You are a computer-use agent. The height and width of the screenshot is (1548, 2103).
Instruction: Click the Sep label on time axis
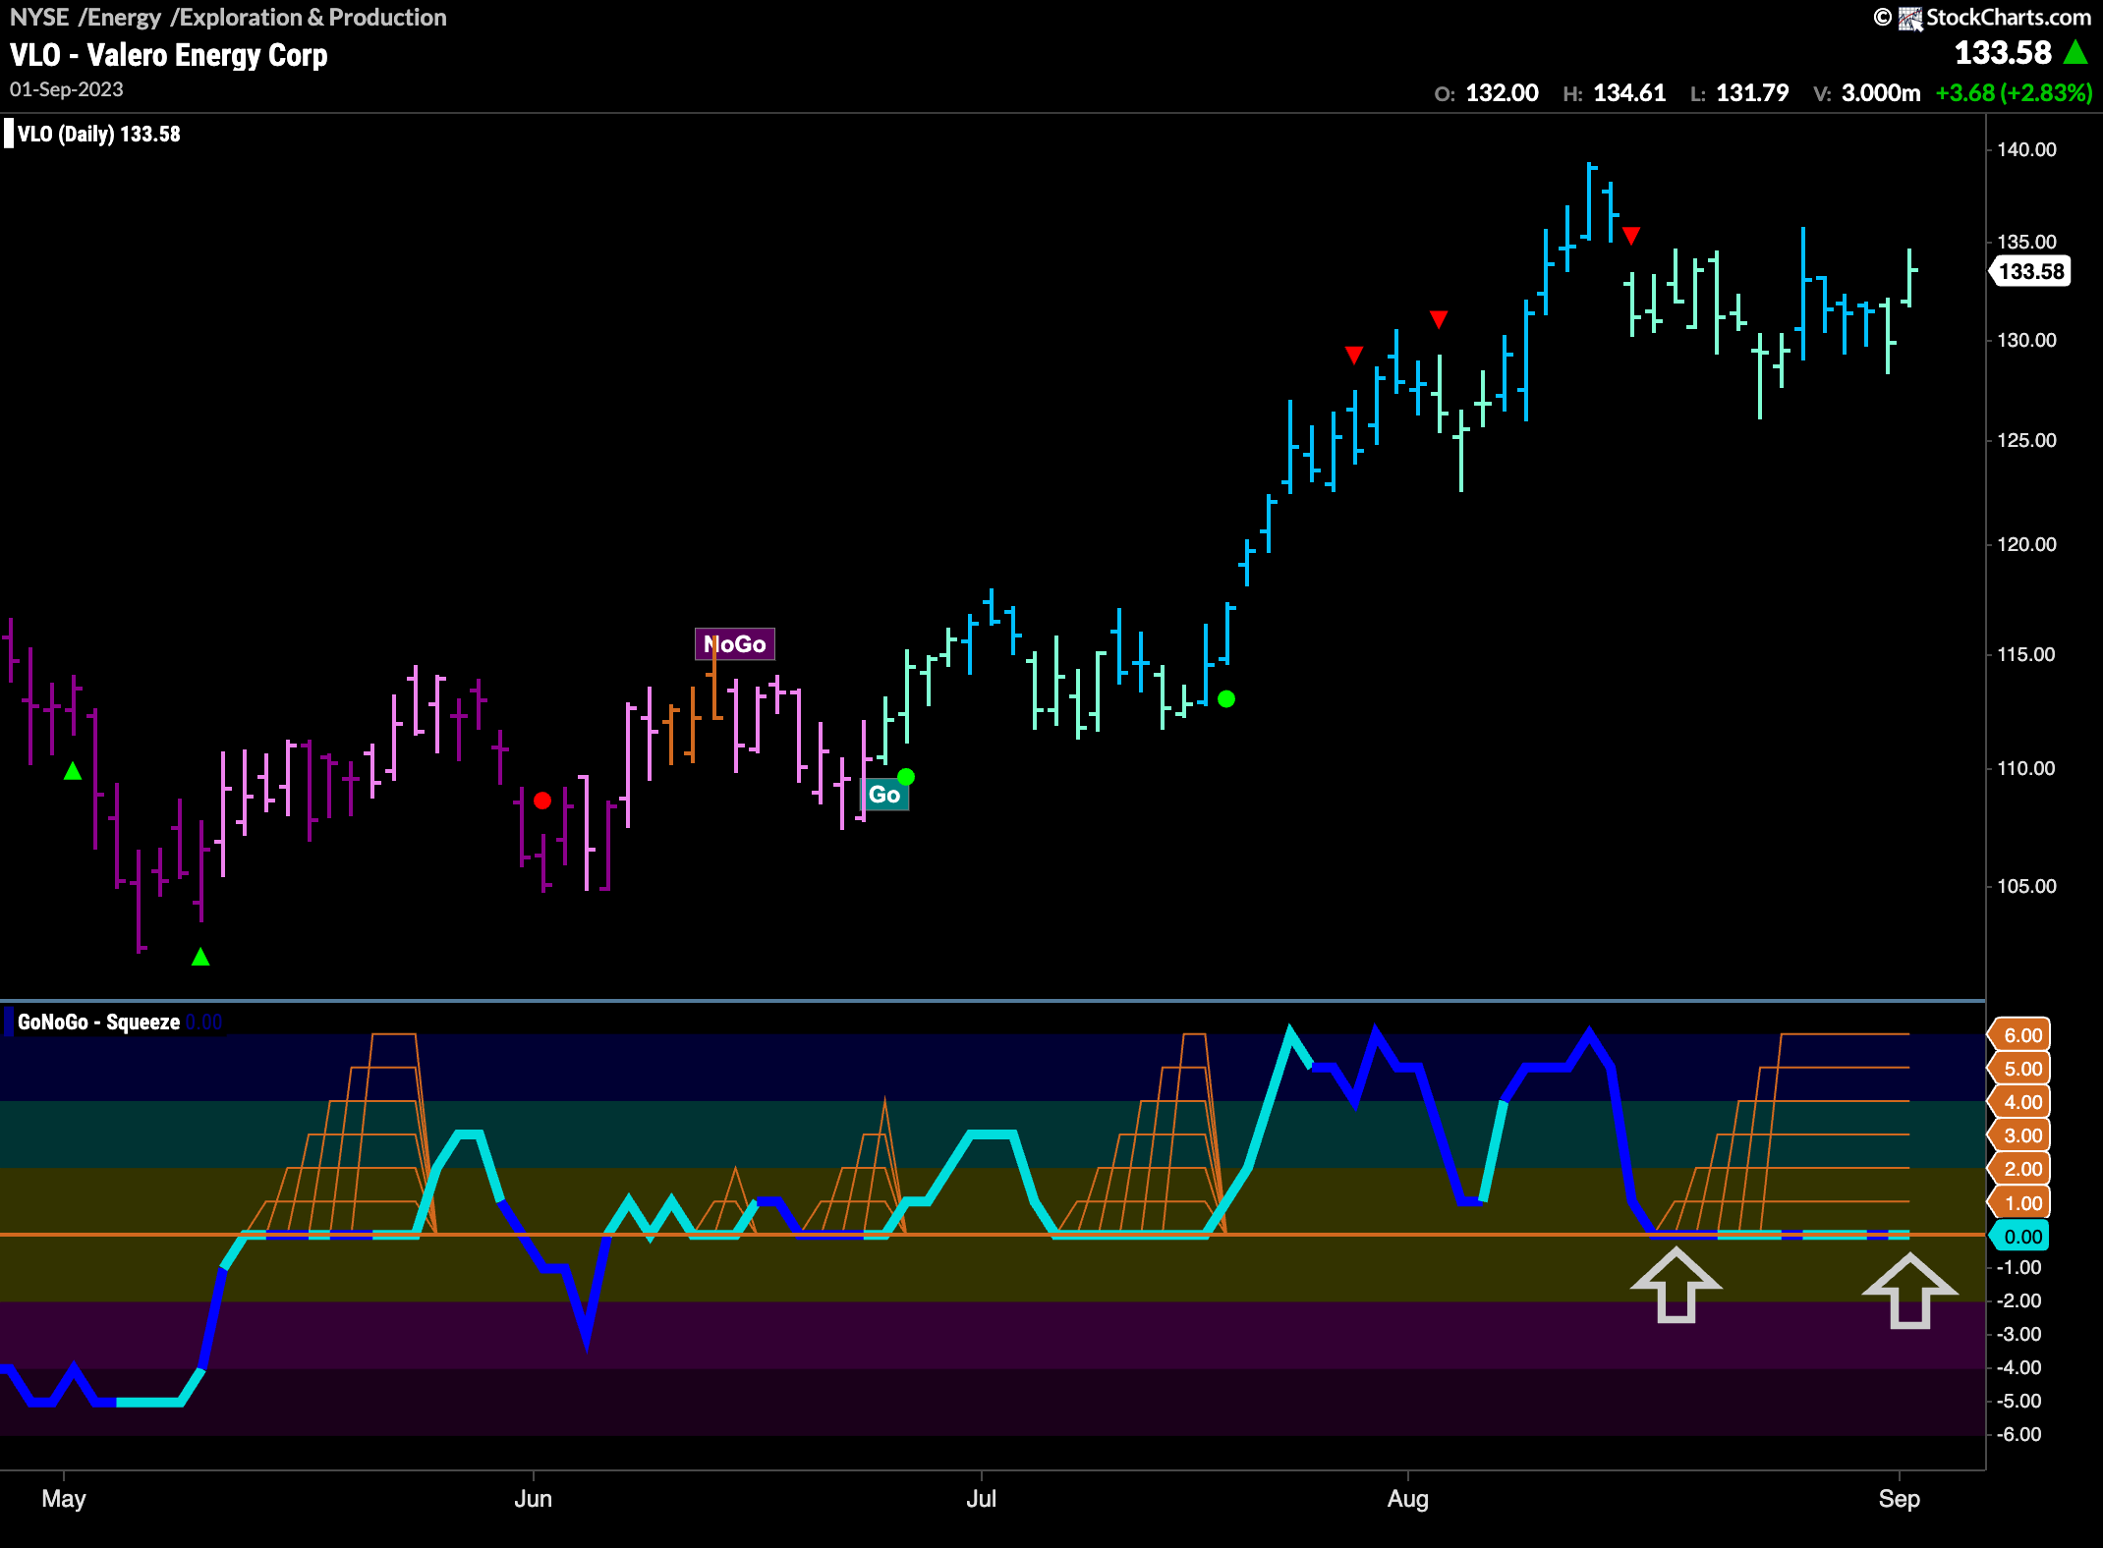[x=1900, y=1499]
